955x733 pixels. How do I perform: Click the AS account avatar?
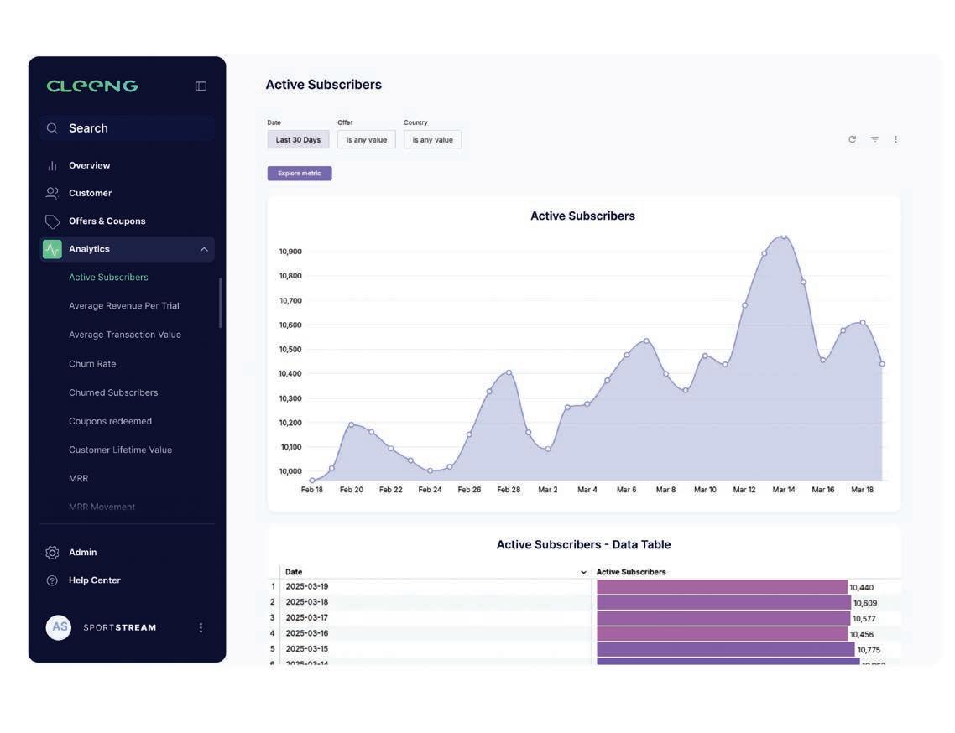[x=59, y=627]
